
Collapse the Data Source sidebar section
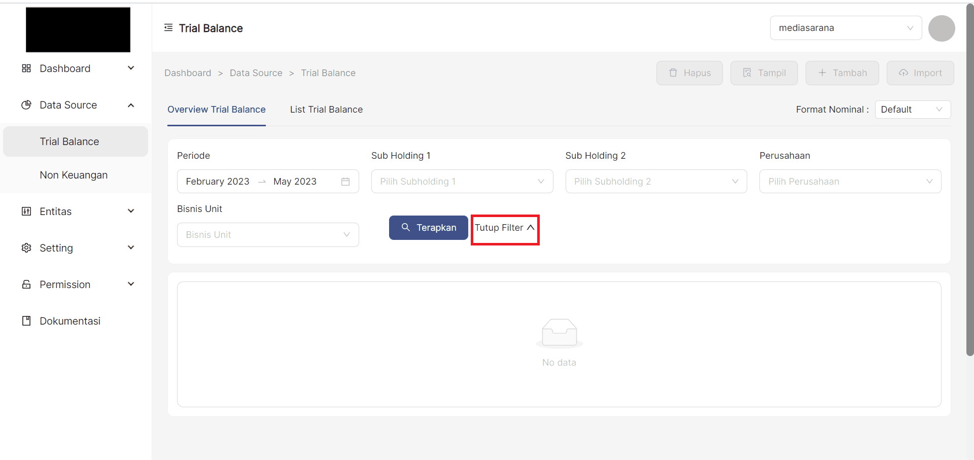pyautogui.click(x=131, y=105)
